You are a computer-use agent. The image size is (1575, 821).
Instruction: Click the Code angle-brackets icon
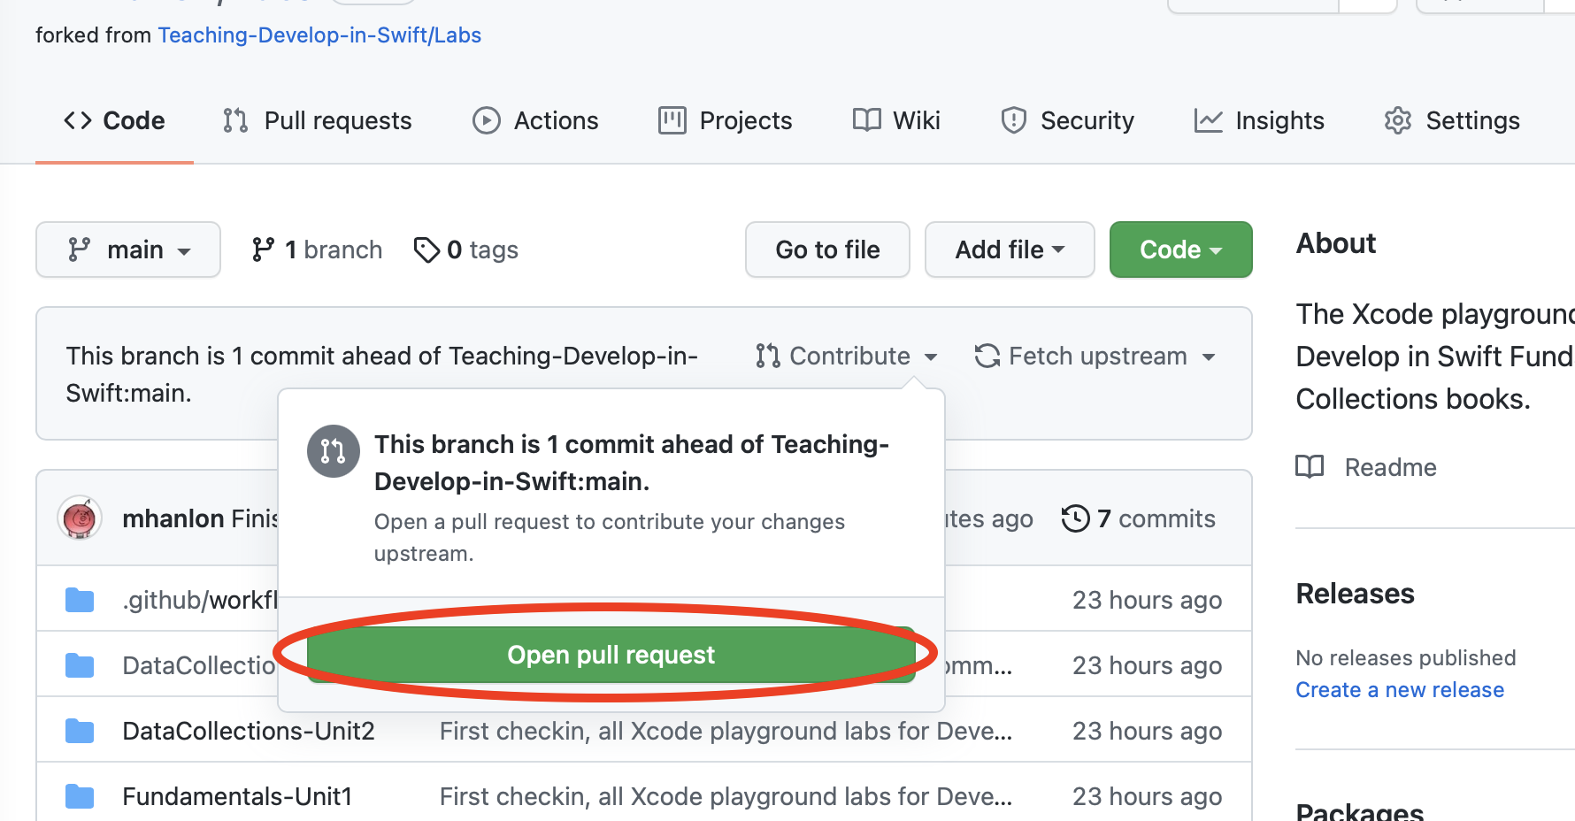coord(78,120)
